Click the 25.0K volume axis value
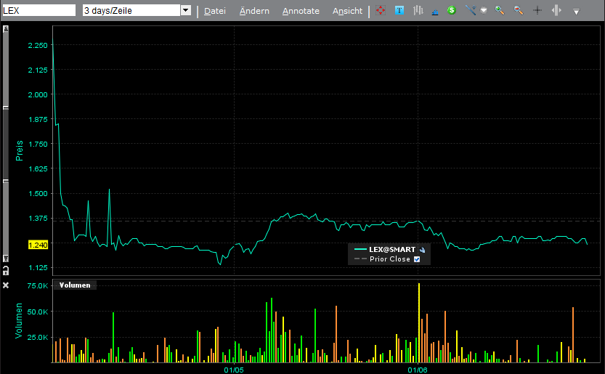605x374 pixels. pyautogui.click(x=38, y=337)
